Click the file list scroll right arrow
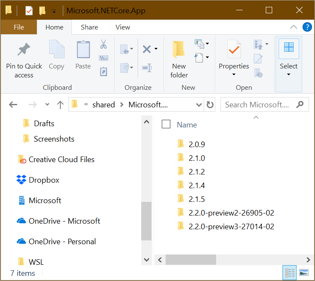Viewport: 315px width, 281px height. tap(308, 260)
